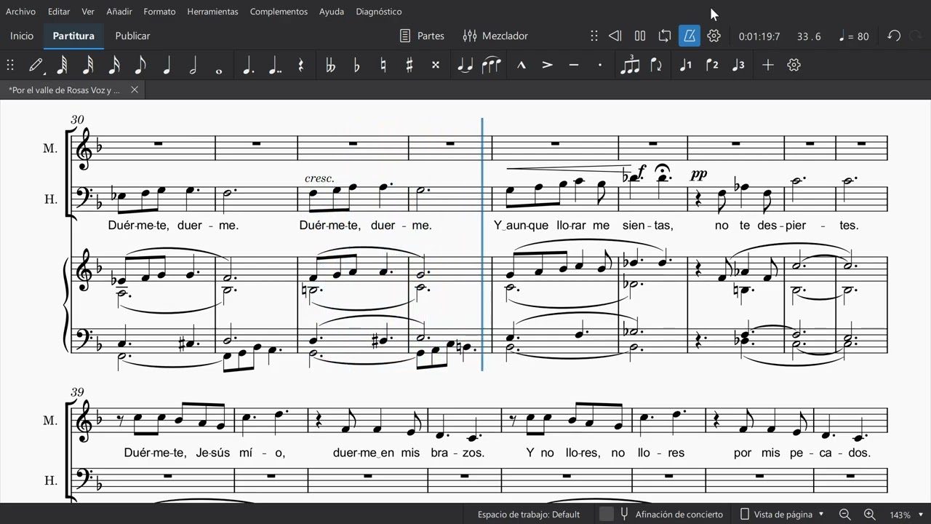Add a tie to selected note

pyautogui.click(x=465, y=65)
